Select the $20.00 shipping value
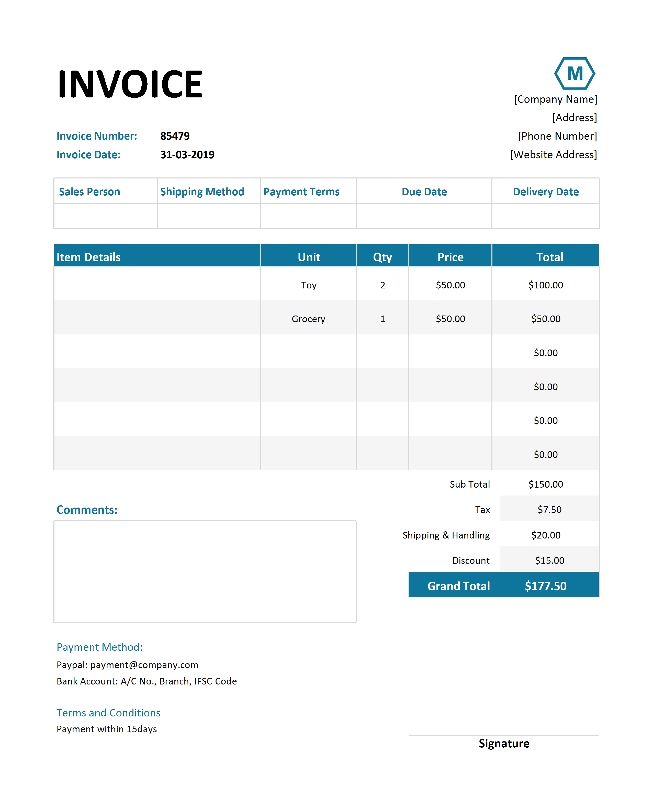The image size is (653, 809). (546, 535)
